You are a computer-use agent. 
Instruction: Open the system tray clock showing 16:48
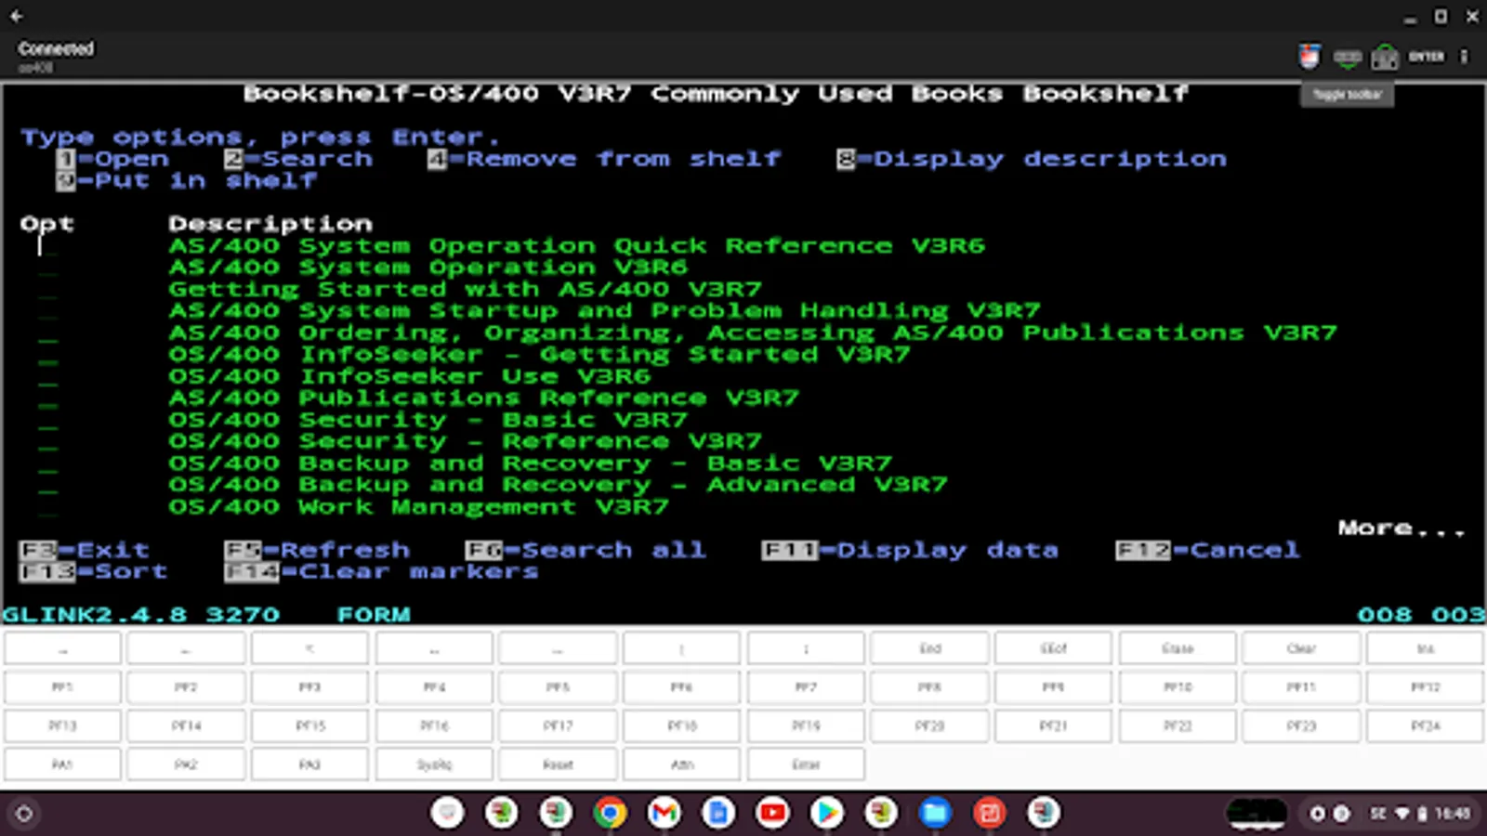(1452, 814)
